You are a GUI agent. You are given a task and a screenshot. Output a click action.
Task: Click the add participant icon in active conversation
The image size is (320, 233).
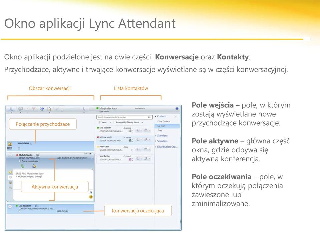(34, 166)
